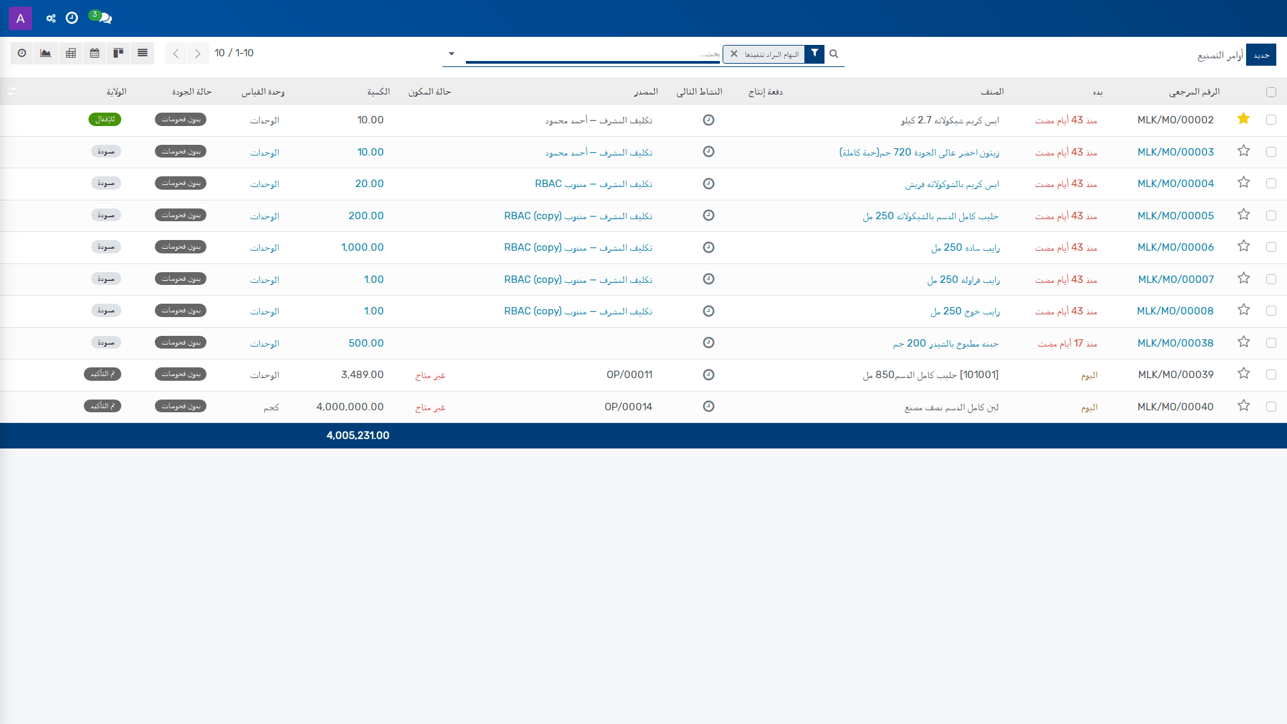
Task: Switch to calendar view
Action: point(95,53)
